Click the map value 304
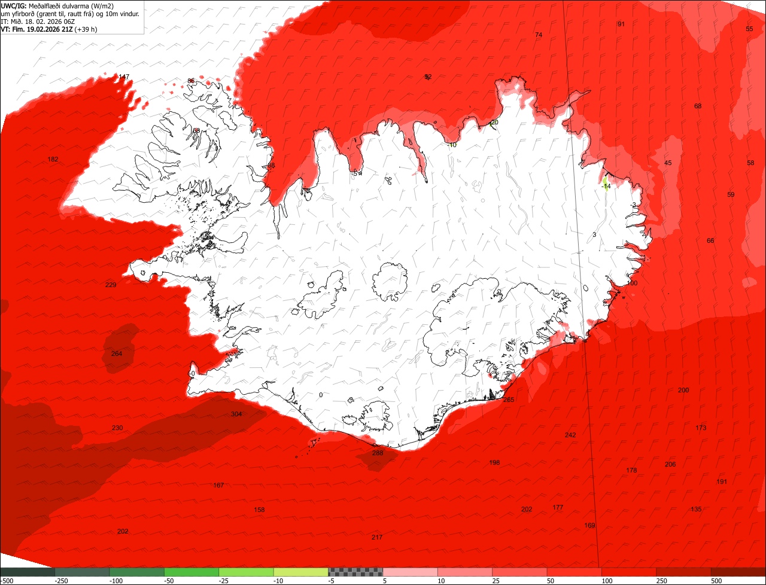This screenshot has width=766, height=585. coord(236,414)
